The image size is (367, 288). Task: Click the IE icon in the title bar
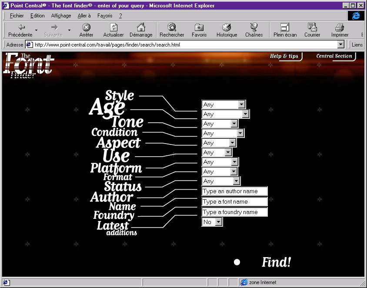pyautogui.click(x=6, y=5)
